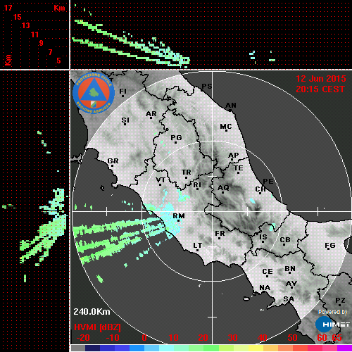Select the AQ city label
Viewport: 352px width, 352px height.
(223, 188)
